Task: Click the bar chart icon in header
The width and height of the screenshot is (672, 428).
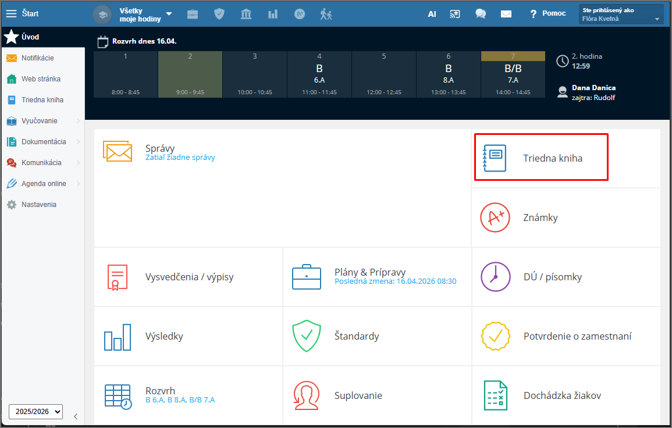Action: point(273,14)
